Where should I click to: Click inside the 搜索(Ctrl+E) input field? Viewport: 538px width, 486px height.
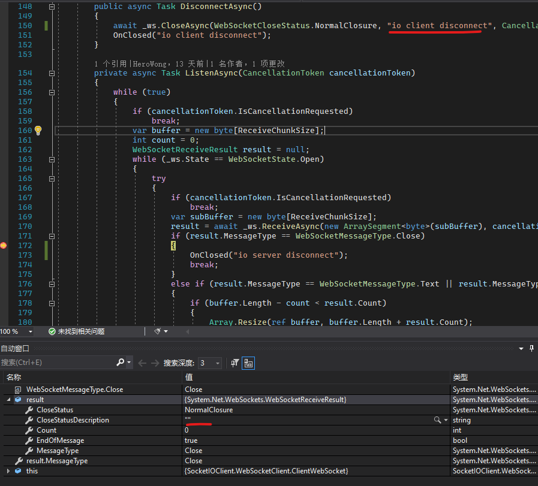click(x=54, y=362)
